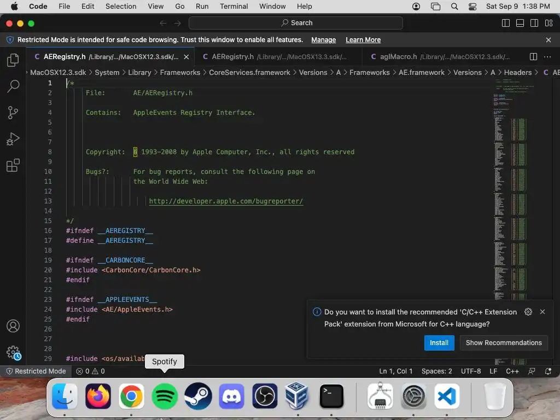The height and width of the screenshot is (420, 560).
Task: Open the Manage gear in the activity bar
Action: (x=13, y=353)
